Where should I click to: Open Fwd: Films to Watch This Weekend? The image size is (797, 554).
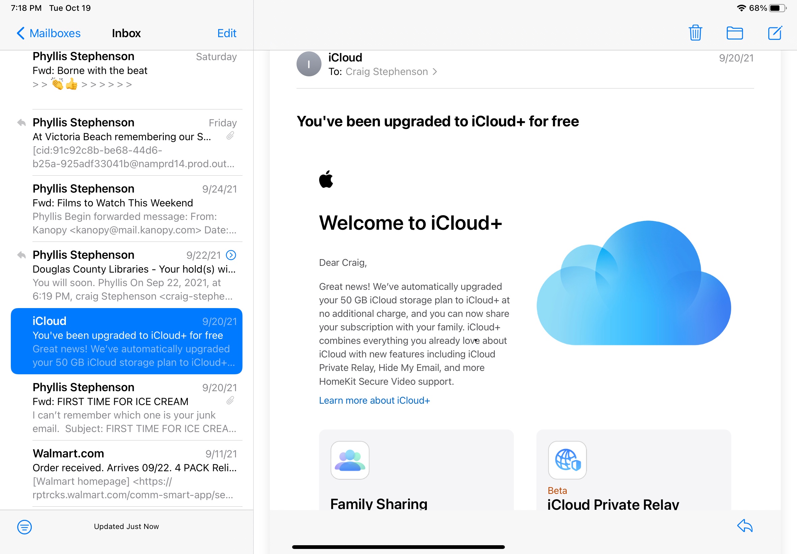[127, 209]
